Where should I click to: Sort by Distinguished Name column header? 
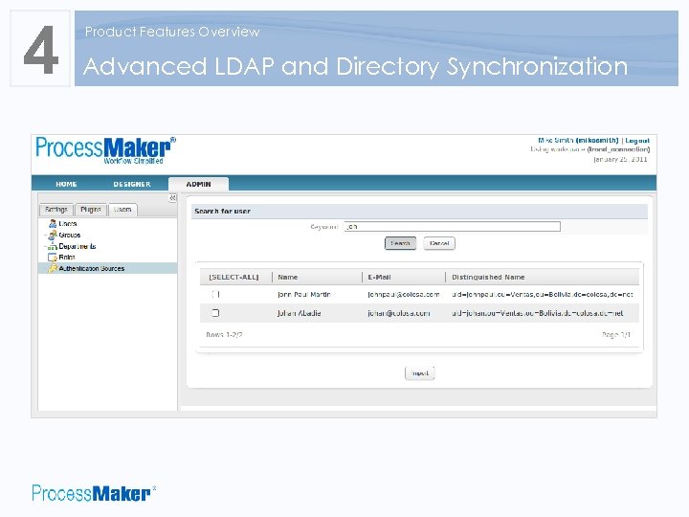click(488, 277)
